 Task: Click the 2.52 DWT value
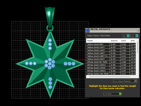tap(124, 44)
